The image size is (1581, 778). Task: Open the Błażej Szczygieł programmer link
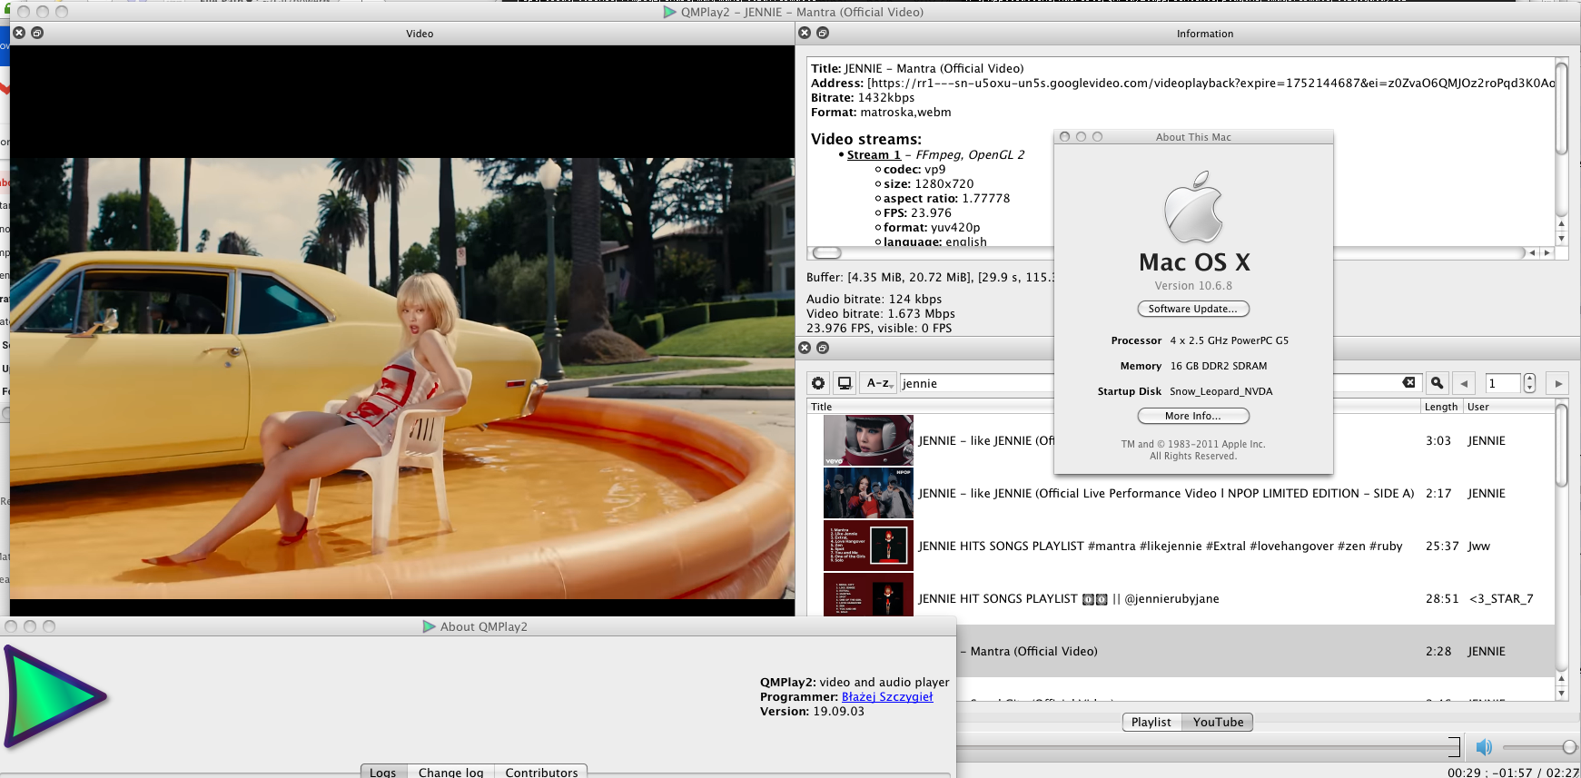(x=887, y=696)
